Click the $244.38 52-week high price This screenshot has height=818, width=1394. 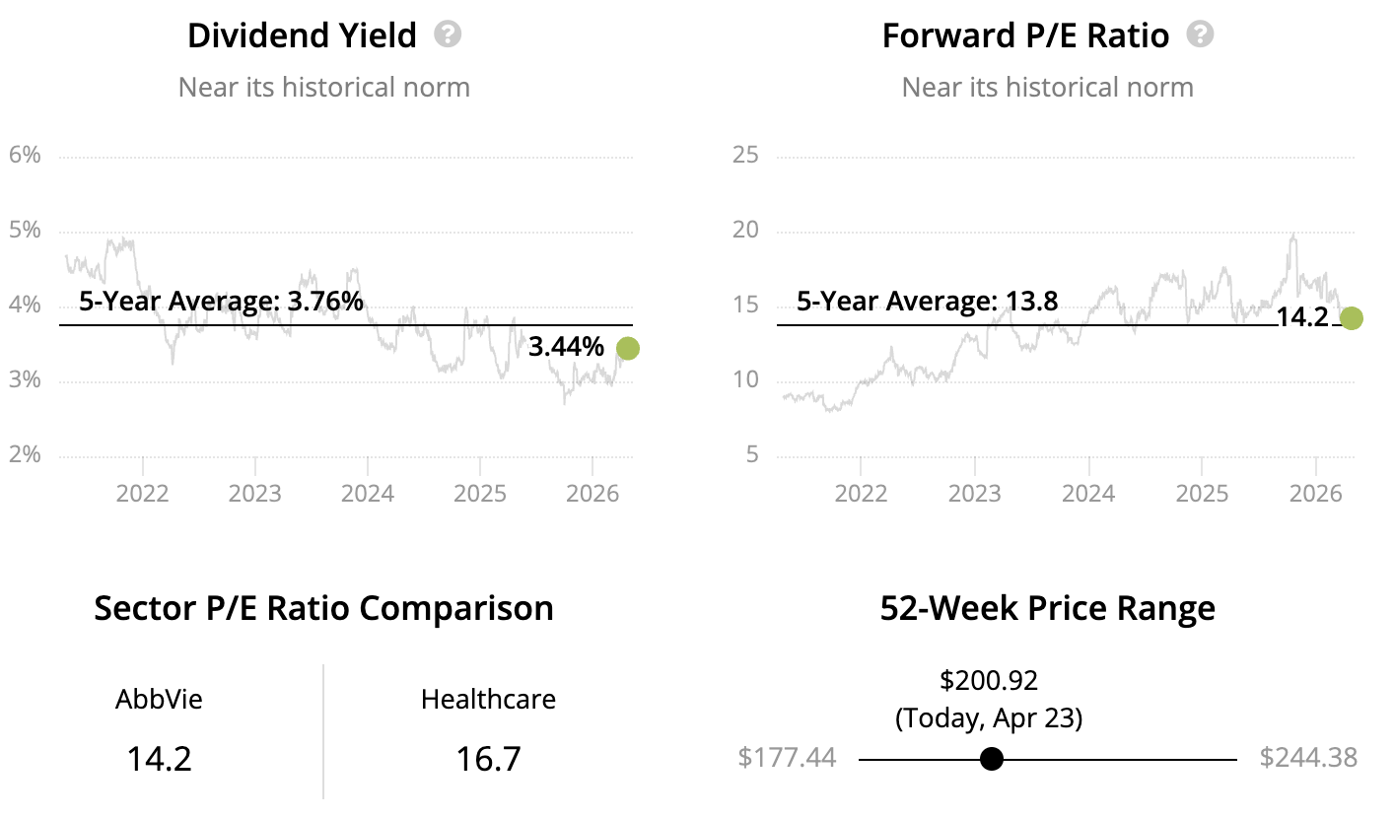1308,758
